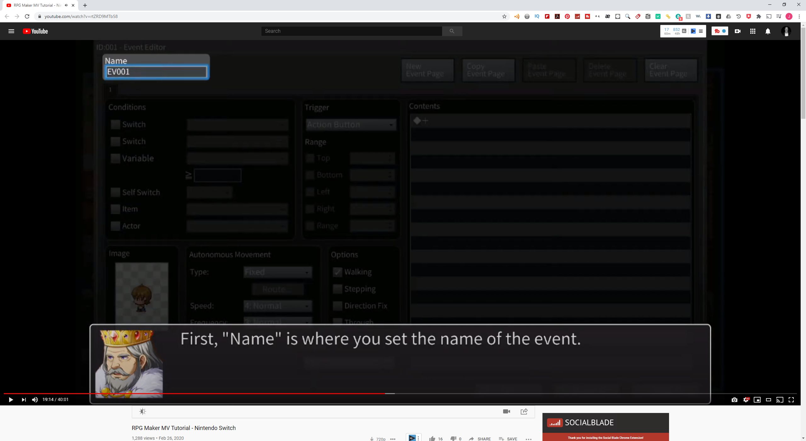Play the video

(x=11, y=400)
